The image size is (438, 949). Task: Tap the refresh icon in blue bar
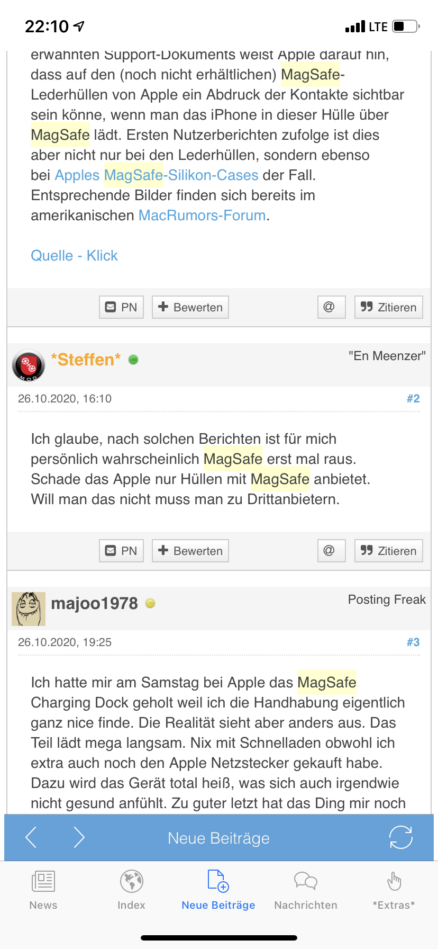point(400,837)
